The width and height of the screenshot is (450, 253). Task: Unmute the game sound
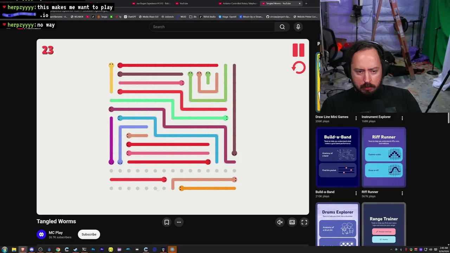pyautogui.click(x=280, y=222)
